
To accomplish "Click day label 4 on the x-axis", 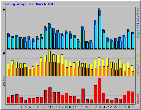I will click(x=21, y=107).
